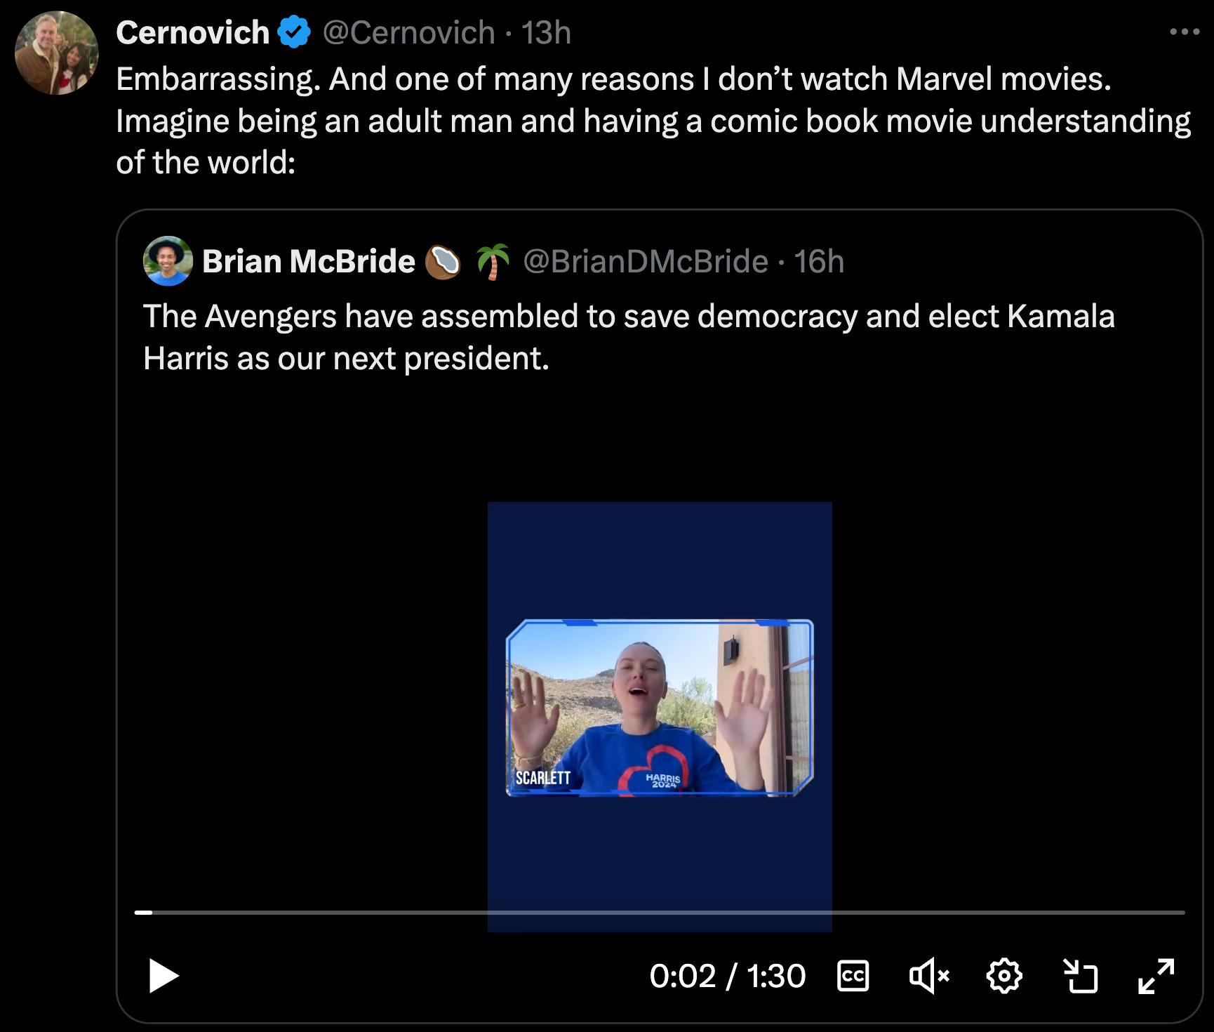Viewport: 1214px width, 1032px height.
Task: Click the blue verified badge
Action: pyautogui.click(x=294, y=32)
